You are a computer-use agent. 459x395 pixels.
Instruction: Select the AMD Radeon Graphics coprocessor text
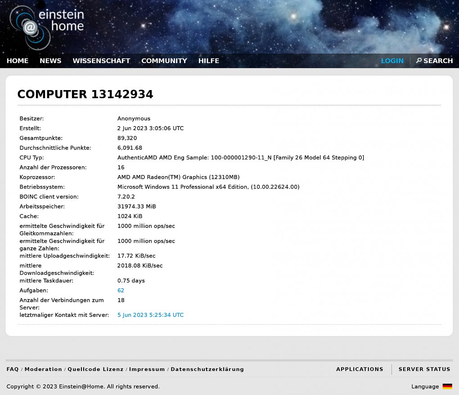[178, 177]
